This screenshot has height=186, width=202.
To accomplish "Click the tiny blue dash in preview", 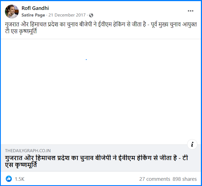I will coord(86,59).
